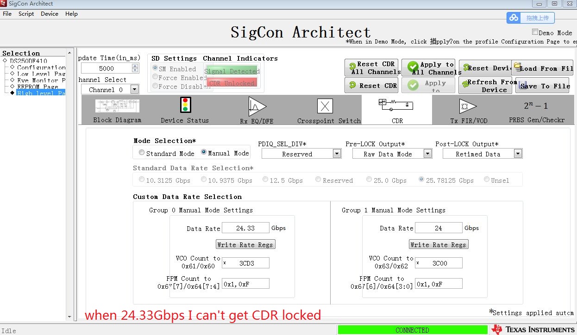The height and width of the screenshot is (335, 577).
Task: Open PRBS Gen/Checkr tab icon
Action: [536, 106]
